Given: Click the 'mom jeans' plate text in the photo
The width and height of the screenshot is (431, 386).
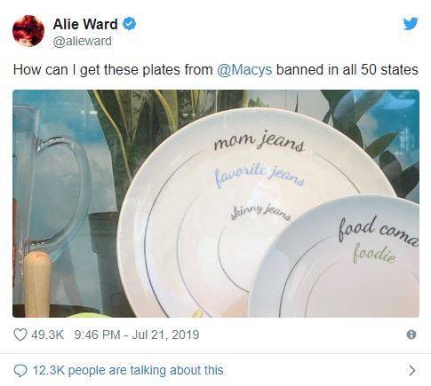Looking at the screenshot, I should 259,142.
